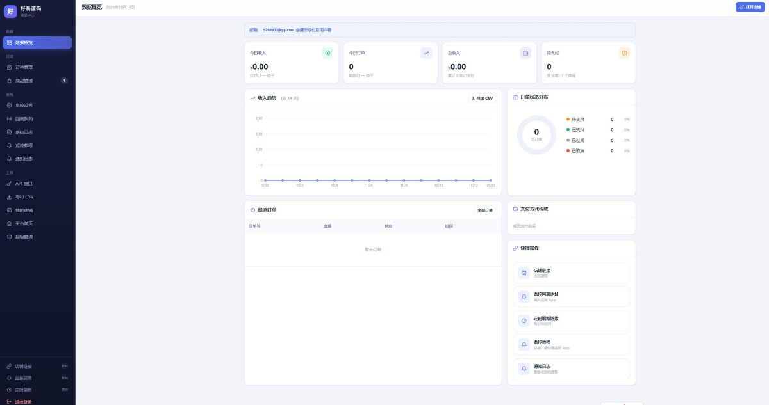Click the 打开店铺 button at top right
Image resolution: width=769 pixels, height=405 pixels.
[x=750, y=7]
